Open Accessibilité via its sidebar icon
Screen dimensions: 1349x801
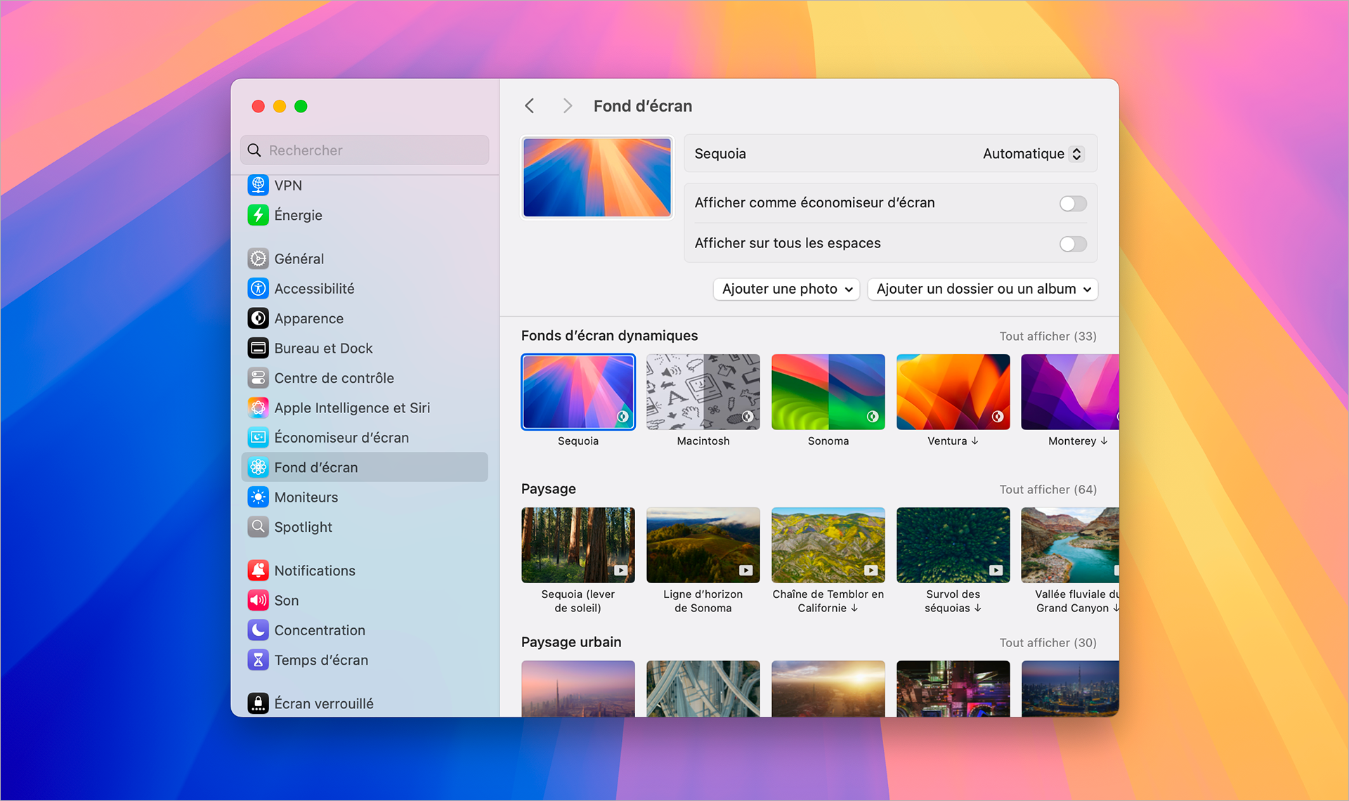click(x=259, y=288)
